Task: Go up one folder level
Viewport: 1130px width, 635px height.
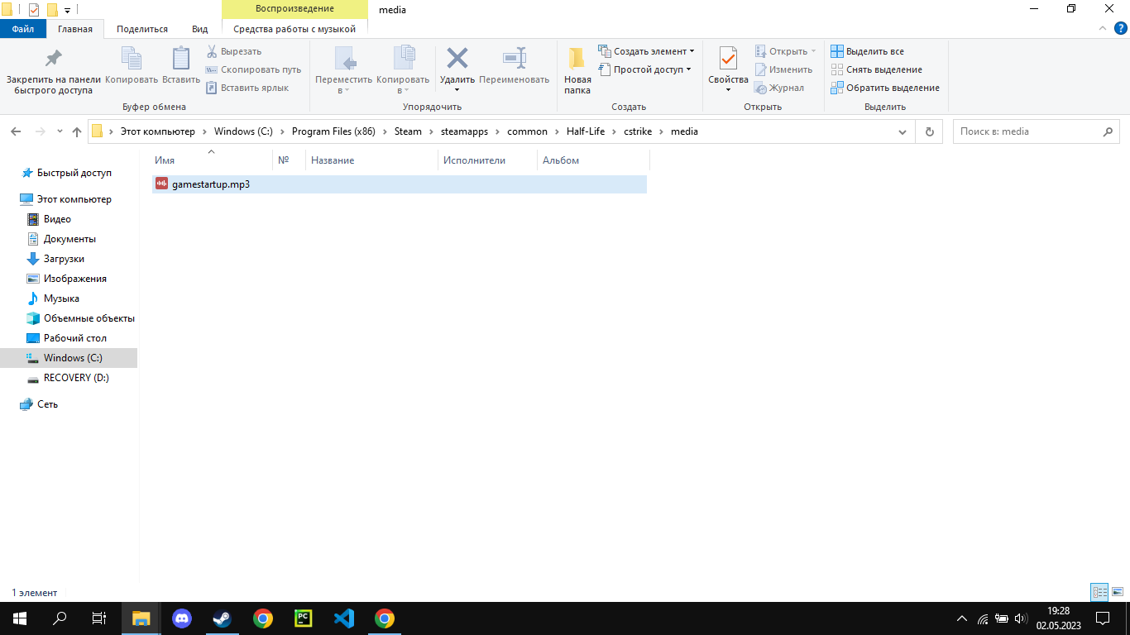Action: (77, 131)
